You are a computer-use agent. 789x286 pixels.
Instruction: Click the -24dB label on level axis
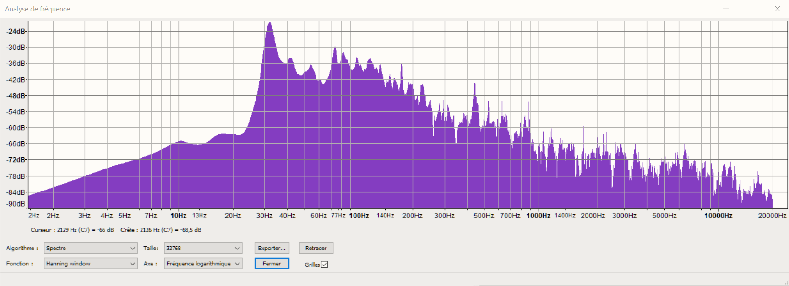[x=16, y=31]
